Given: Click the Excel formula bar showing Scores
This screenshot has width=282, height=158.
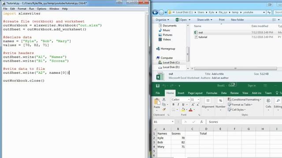Looking at the screenshot, I should pos(244,122).
